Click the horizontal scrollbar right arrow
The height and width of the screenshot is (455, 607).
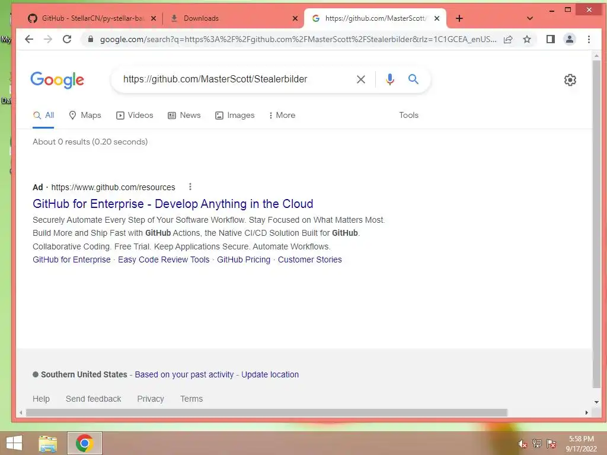(587, 413)
